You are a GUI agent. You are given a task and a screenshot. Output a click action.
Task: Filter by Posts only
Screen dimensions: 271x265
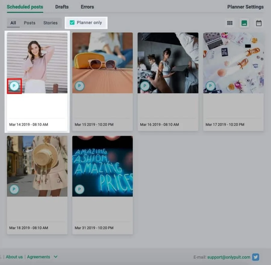click(30, 23)
